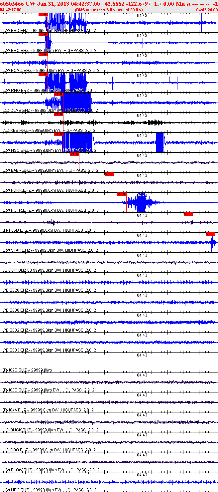Select the PB B030 EHZ station label
This screenshot has height=492, width=218.
click(x=50, y=310)
